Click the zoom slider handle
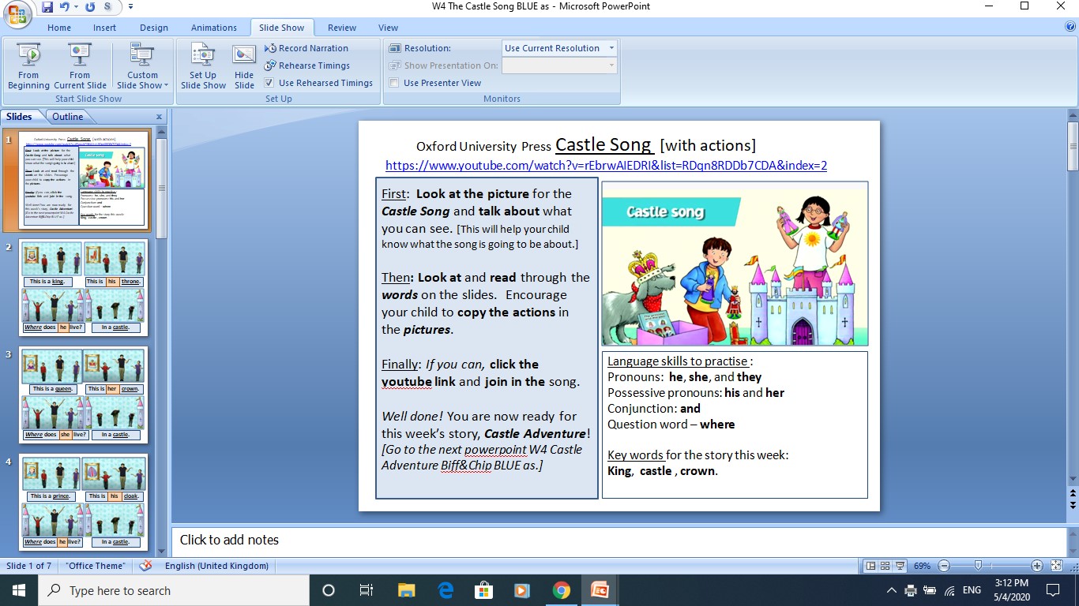 tap(978, 566)
